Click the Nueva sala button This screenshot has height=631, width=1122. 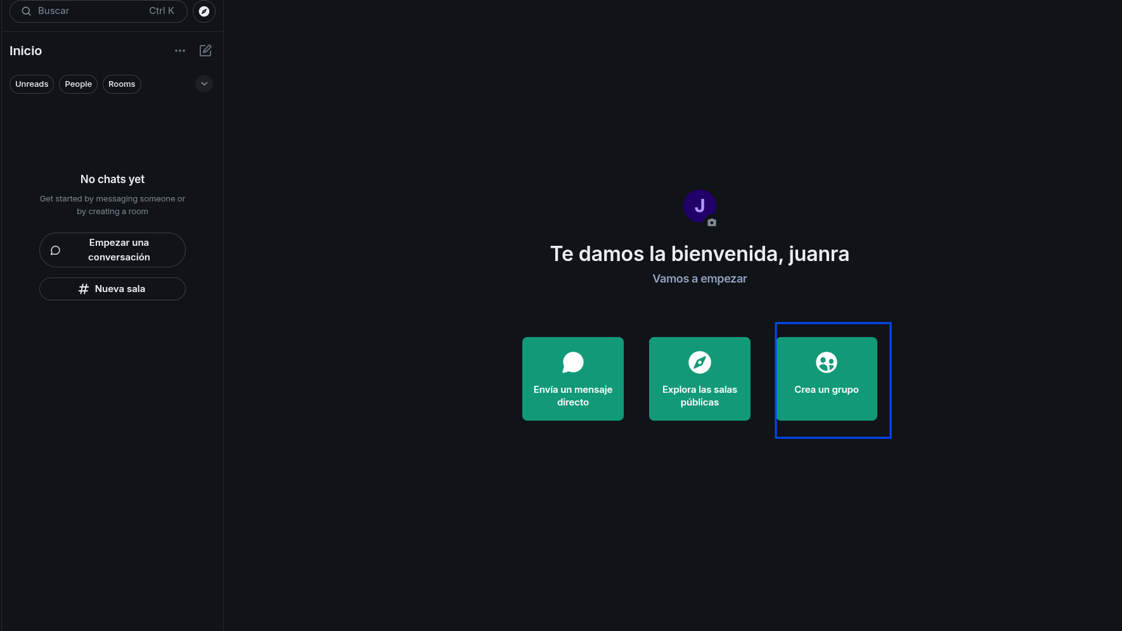[112, 289]
